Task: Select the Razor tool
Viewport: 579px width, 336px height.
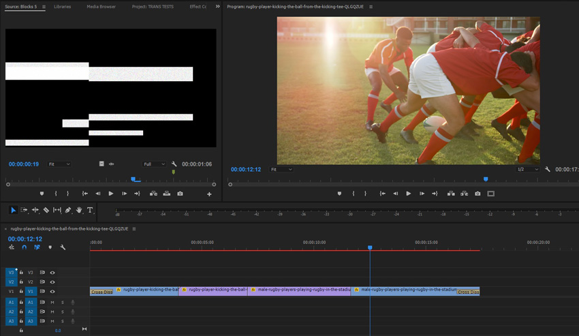Action: click(x=46, y=210)
